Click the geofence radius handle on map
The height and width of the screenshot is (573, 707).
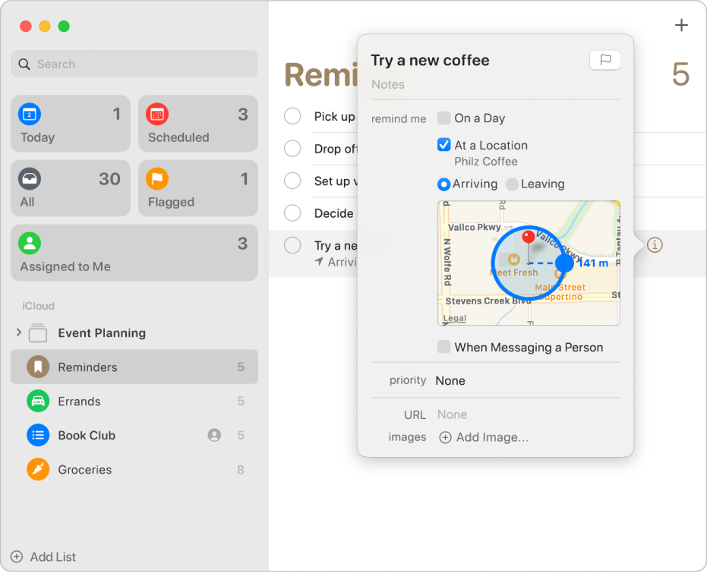pos(564,263)
